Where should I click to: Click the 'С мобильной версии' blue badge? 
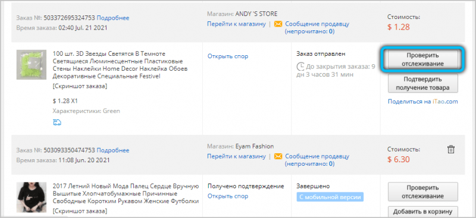(330, 197)
